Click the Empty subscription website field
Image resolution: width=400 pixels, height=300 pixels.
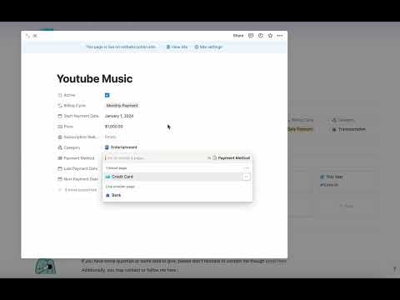tap(111, 137)
